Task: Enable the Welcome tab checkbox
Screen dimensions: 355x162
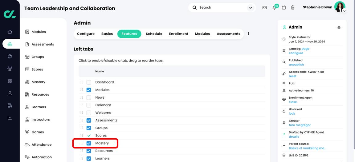Action: (89, 113)
